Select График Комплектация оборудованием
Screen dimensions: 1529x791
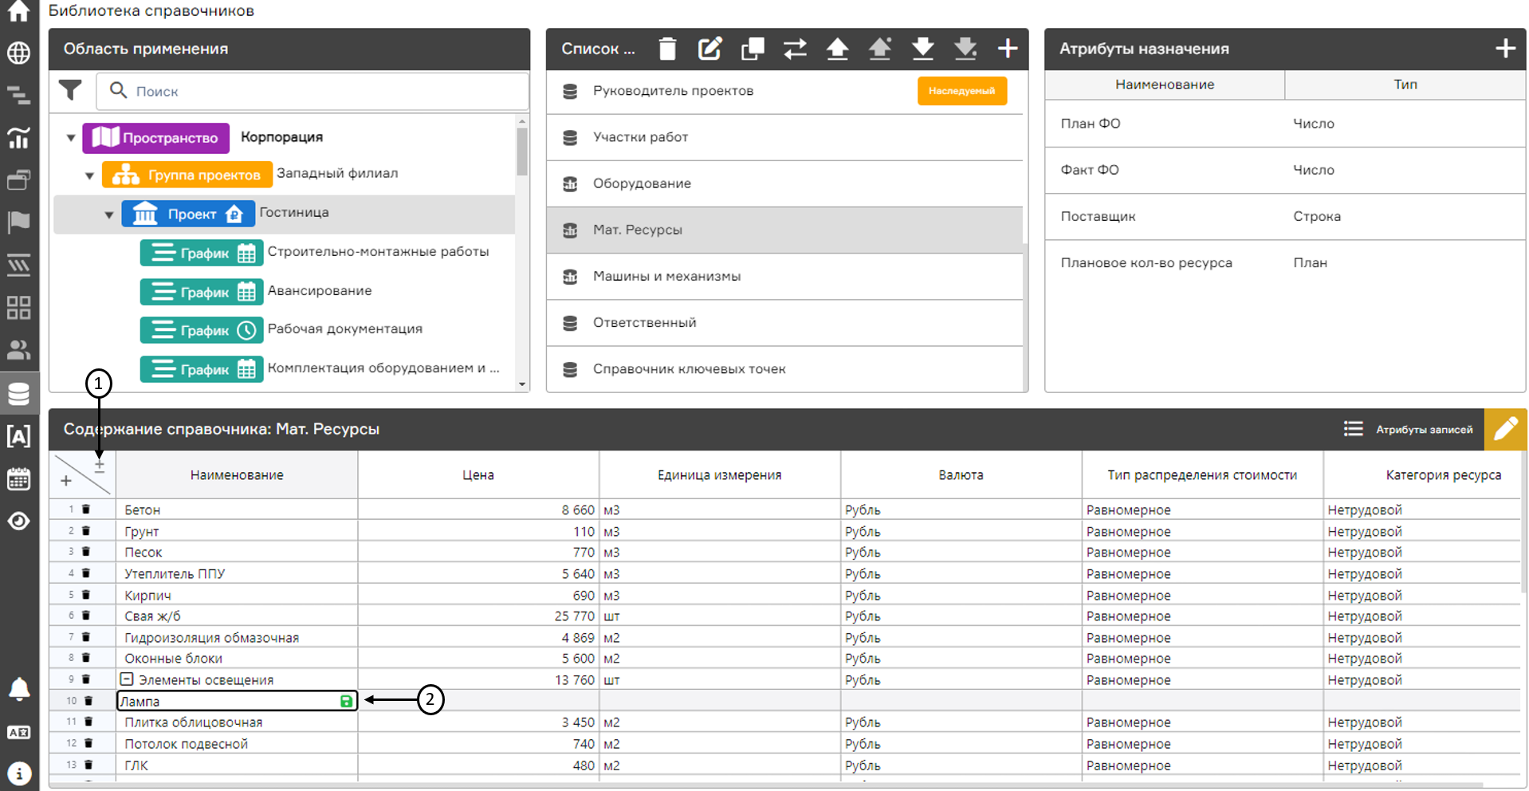[x=320, y=368]
